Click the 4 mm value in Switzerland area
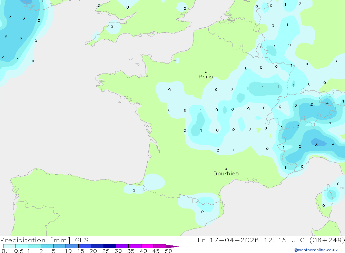This screenshot has width=345, height=253. [x=327, y=103]
